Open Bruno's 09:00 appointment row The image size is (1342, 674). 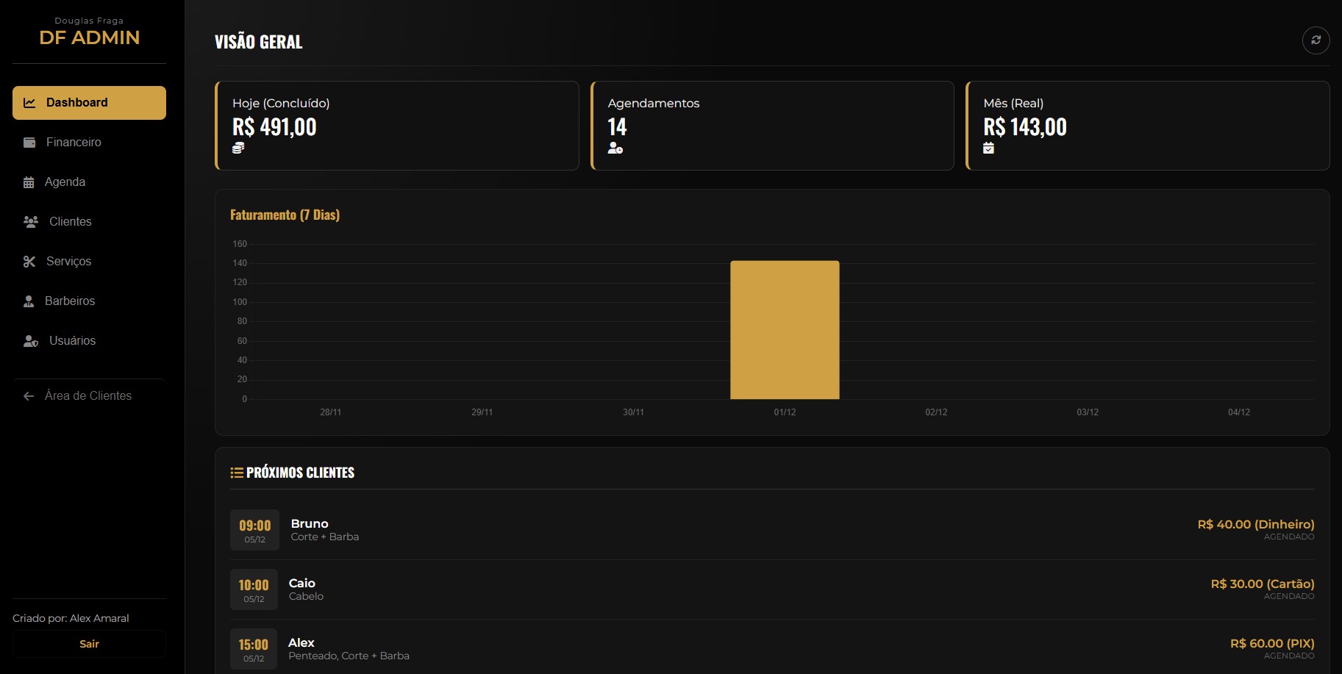pos(772,530)
